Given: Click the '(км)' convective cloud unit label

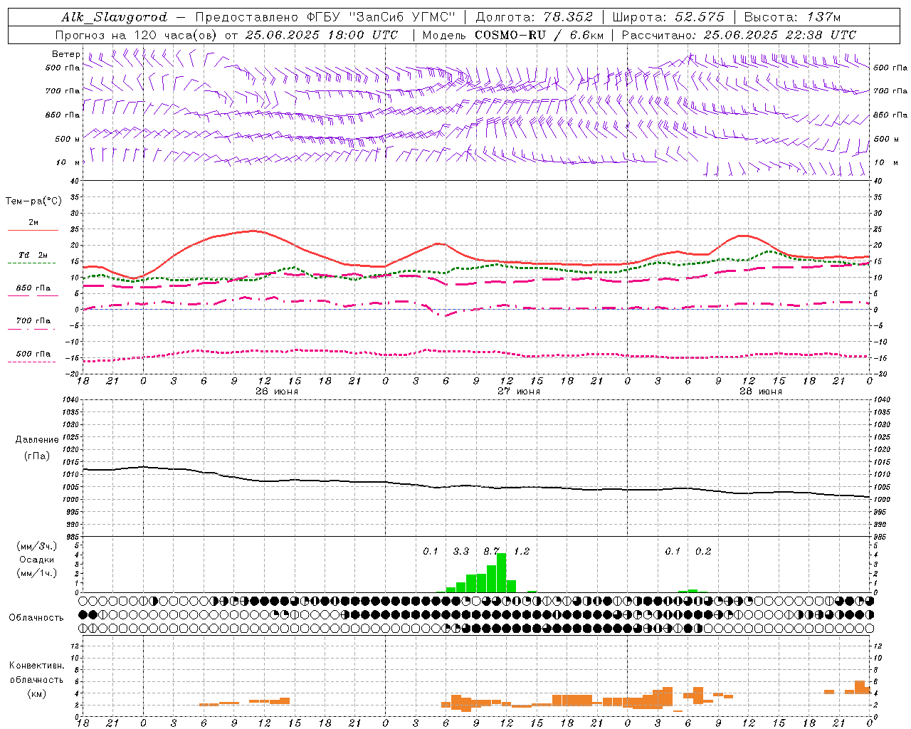Looking at the screenshot, I should coord(37,693).
